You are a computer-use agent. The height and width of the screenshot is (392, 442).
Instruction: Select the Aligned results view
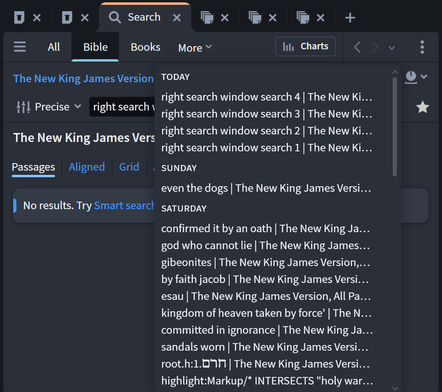[87, 167]
